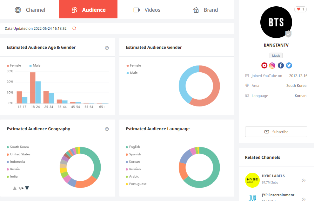Viewport: 314px width, 201px height.
Task: Select the Audience tab
Action: coord(88,10)
